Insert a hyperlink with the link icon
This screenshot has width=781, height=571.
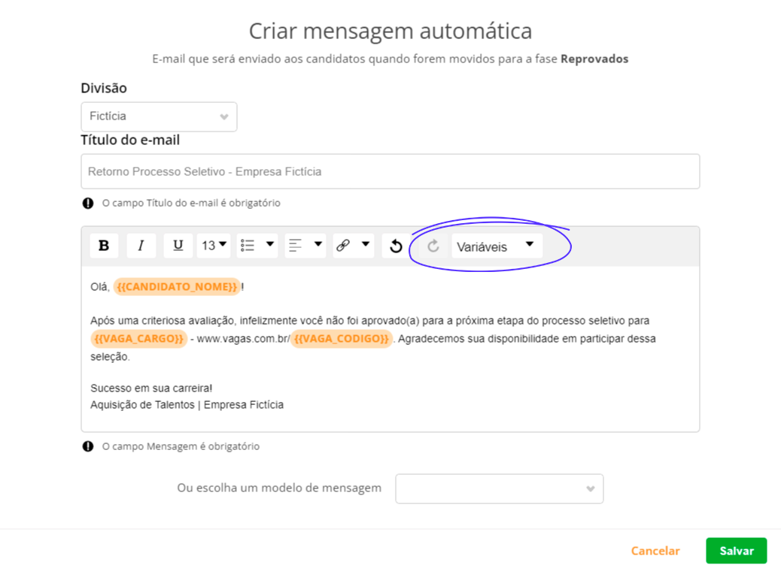tap(343, 246)
